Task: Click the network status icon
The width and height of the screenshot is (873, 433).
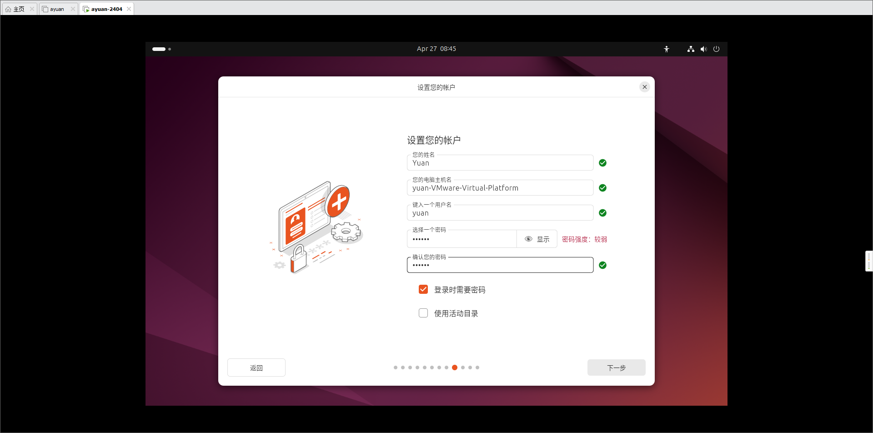Action: pyautogui.click(x=691, y=49)
